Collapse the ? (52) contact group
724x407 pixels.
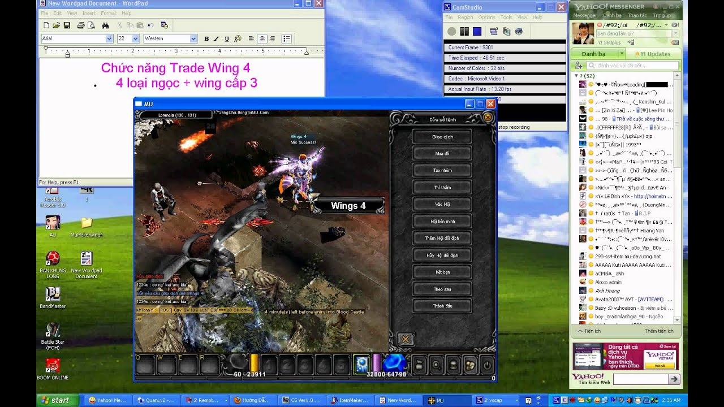[x=576, y=76]
